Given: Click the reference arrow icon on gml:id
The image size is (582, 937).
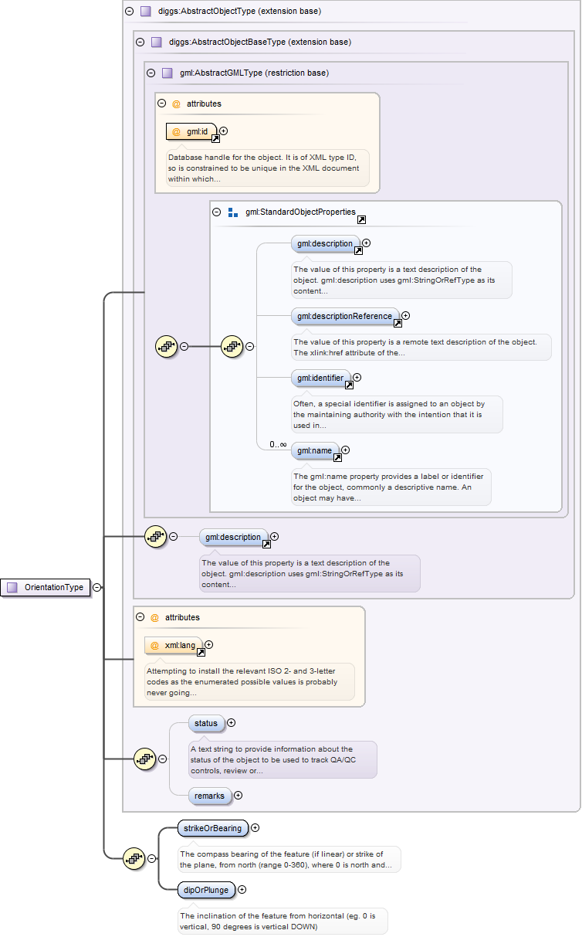Looking at the screenshot, I should click(215, 139).
